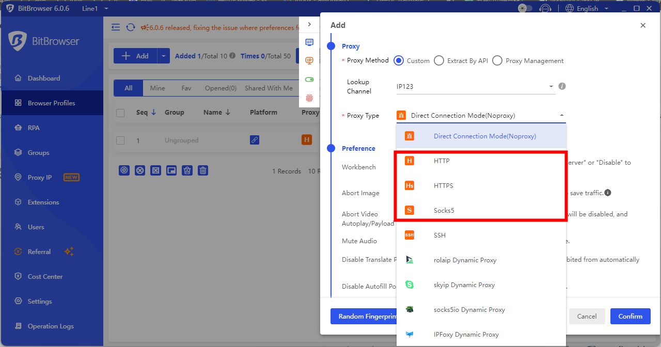Open Cost Center in the sidebar

52,276
